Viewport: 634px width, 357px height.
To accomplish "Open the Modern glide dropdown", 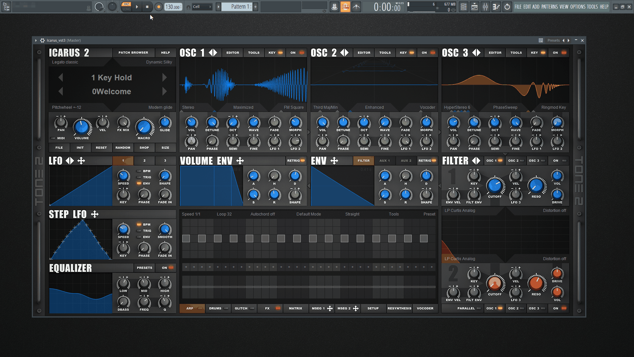I will point(160,107).
